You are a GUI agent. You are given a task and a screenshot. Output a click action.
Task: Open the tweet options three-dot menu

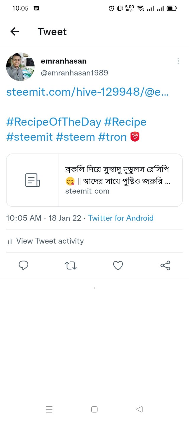coord(178,61)
